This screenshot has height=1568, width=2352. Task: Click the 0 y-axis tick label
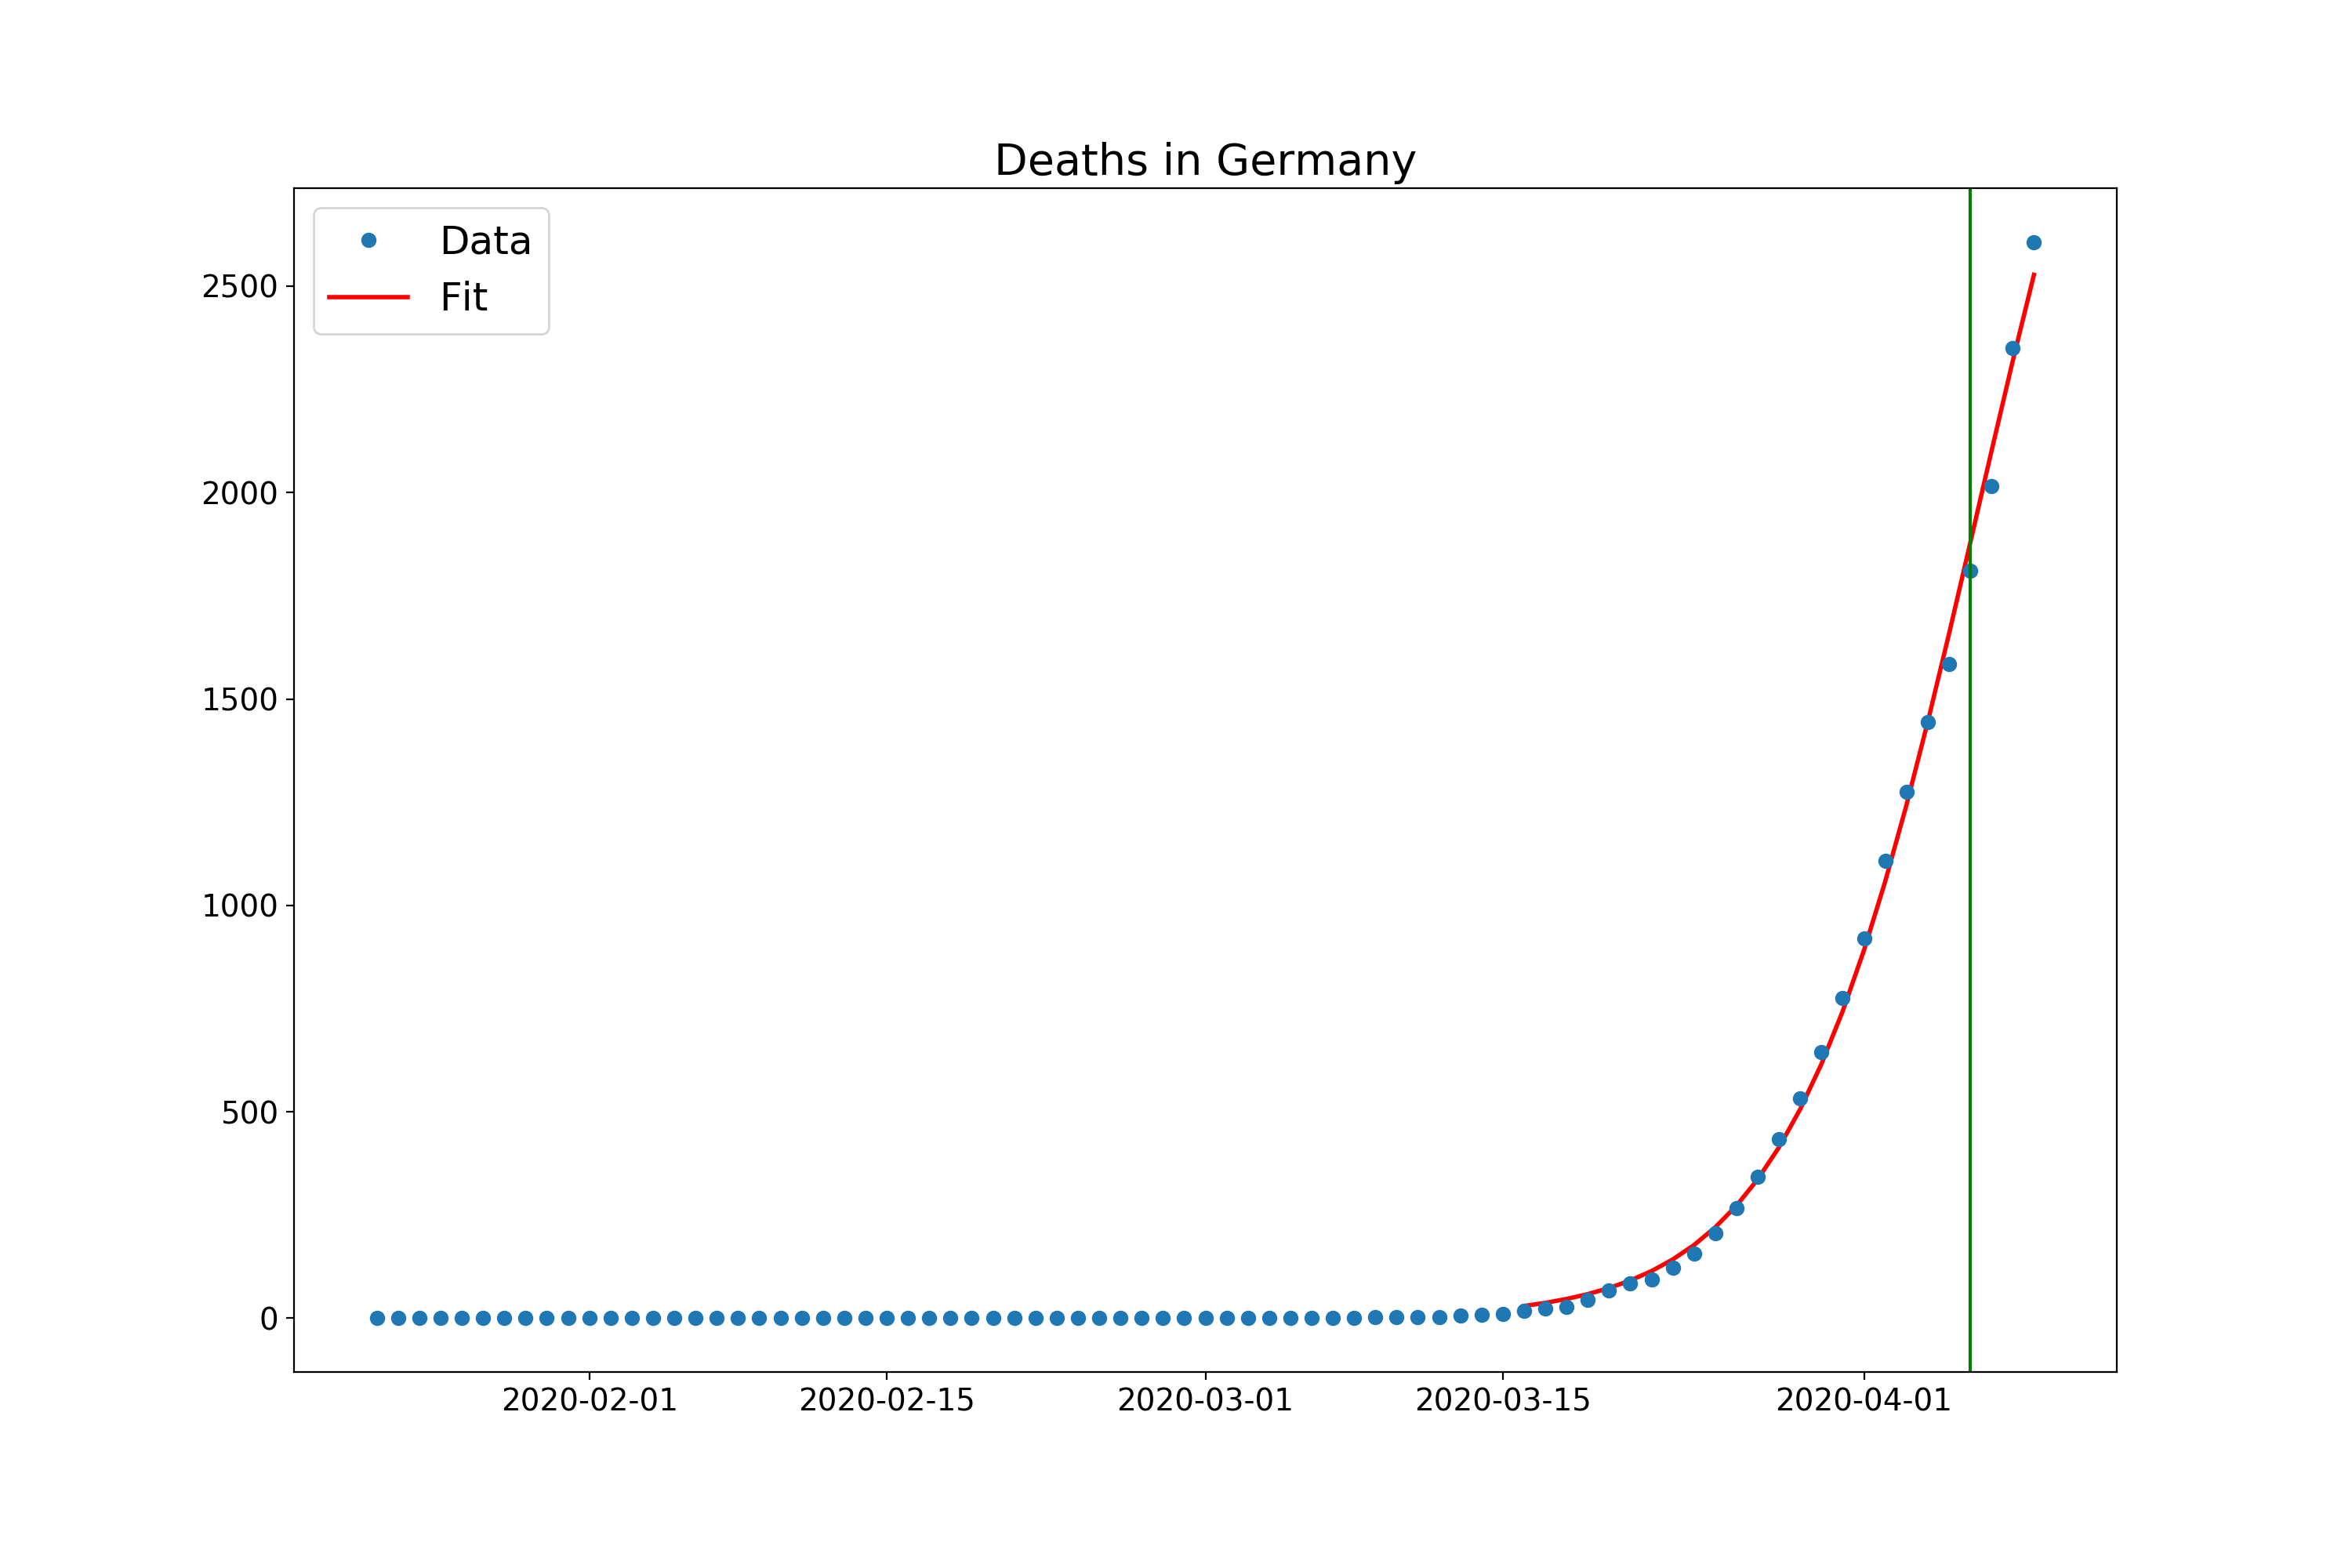(268, 1319)
